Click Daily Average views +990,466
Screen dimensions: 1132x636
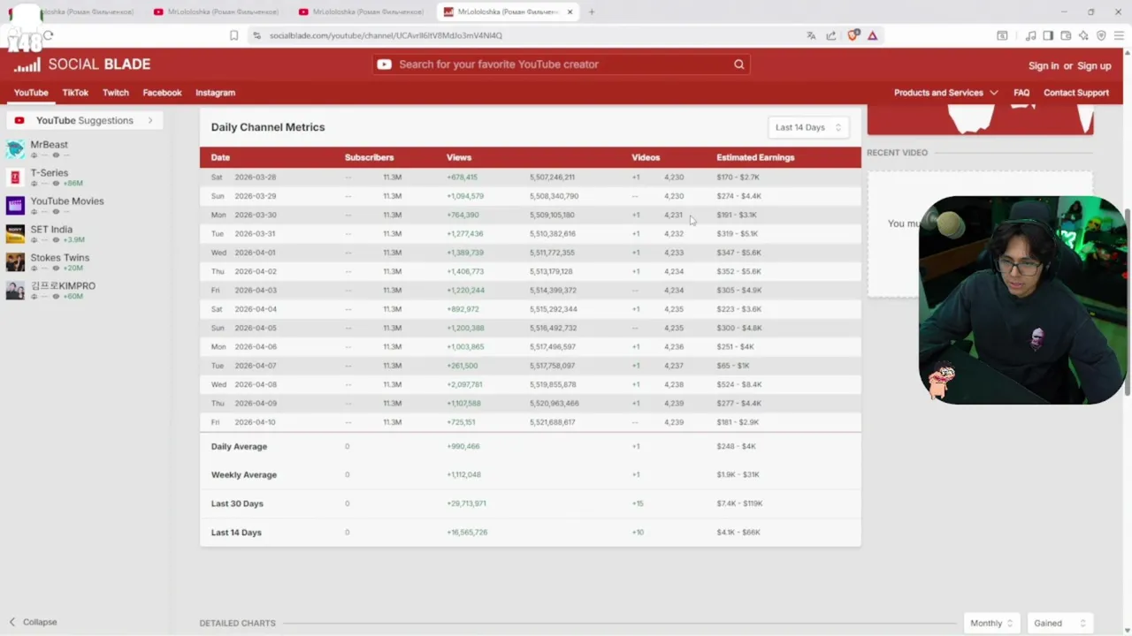[x=463, y=446]
